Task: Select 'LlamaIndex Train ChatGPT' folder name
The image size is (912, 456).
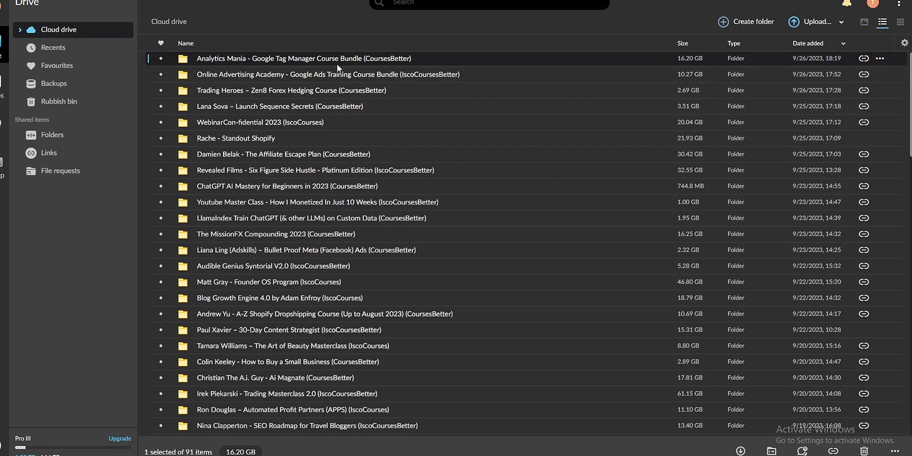Action: point(312,218)
